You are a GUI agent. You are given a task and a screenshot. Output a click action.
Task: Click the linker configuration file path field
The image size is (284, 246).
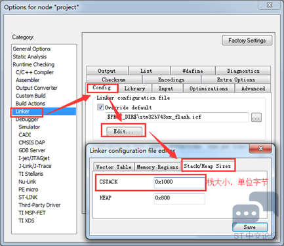[x=177, y=117]
